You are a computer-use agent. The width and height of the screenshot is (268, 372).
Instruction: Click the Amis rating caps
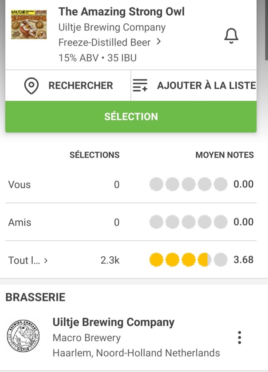click(188, 222)
